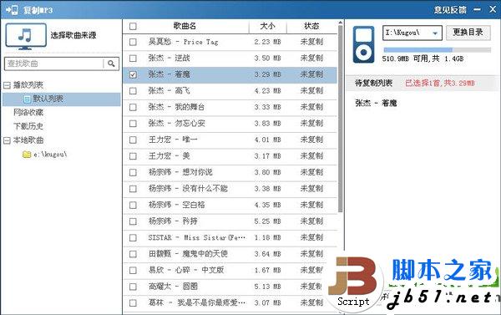Select the e:\kugou\ local folder
Viewport: 501px width, 315px height.
click(x=50, y=155)
